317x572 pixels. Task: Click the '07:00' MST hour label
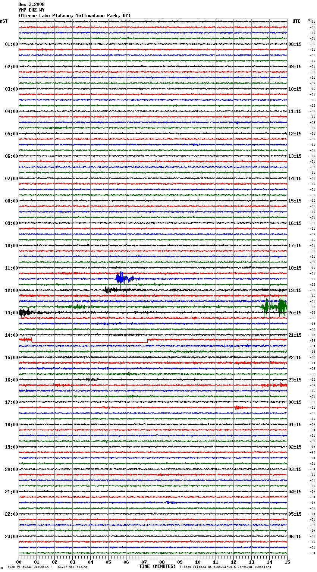pos(11,179)
